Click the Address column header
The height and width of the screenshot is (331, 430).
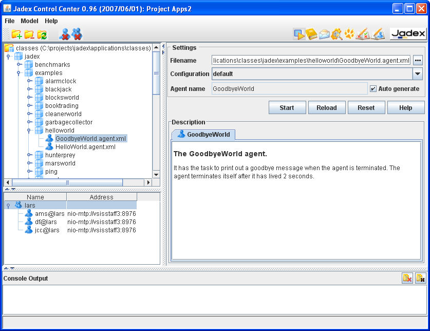[x=102, y=197]
